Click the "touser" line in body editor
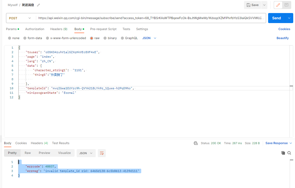This screenshot has width=295, height=188. pos(63,52)
